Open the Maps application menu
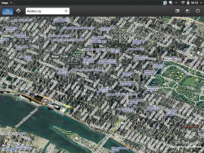This screenshot has height=153, width=204. pyautogui.click(x=7, y=3)
